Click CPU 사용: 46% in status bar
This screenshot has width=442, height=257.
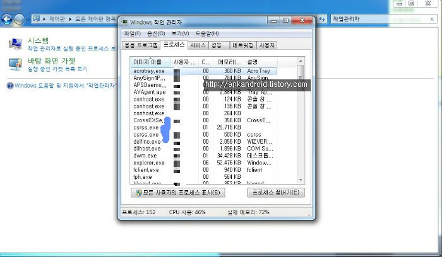pyautogui.click(x=187, y=212)
